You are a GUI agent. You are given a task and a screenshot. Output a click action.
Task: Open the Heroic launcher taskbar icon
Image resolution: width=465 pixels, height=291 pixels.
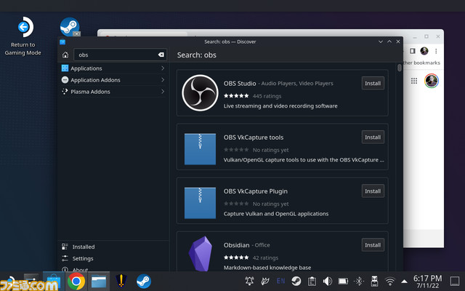121,282
